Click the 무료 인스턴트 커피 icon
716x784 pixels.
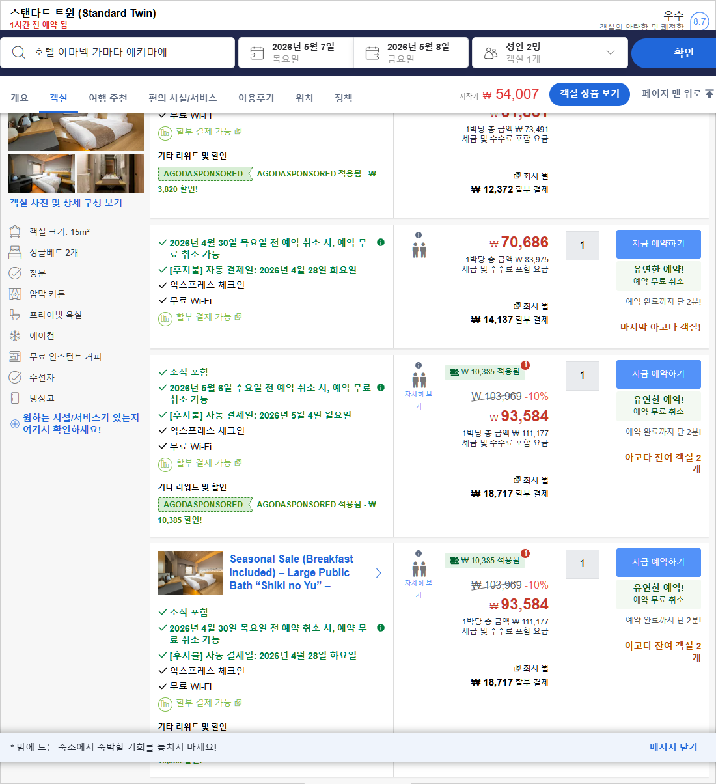pos(15,357)
